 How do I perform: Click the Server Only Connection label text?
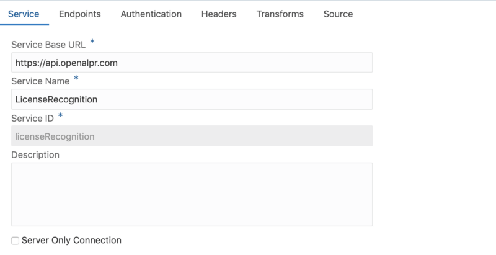(x=71, y=240)
